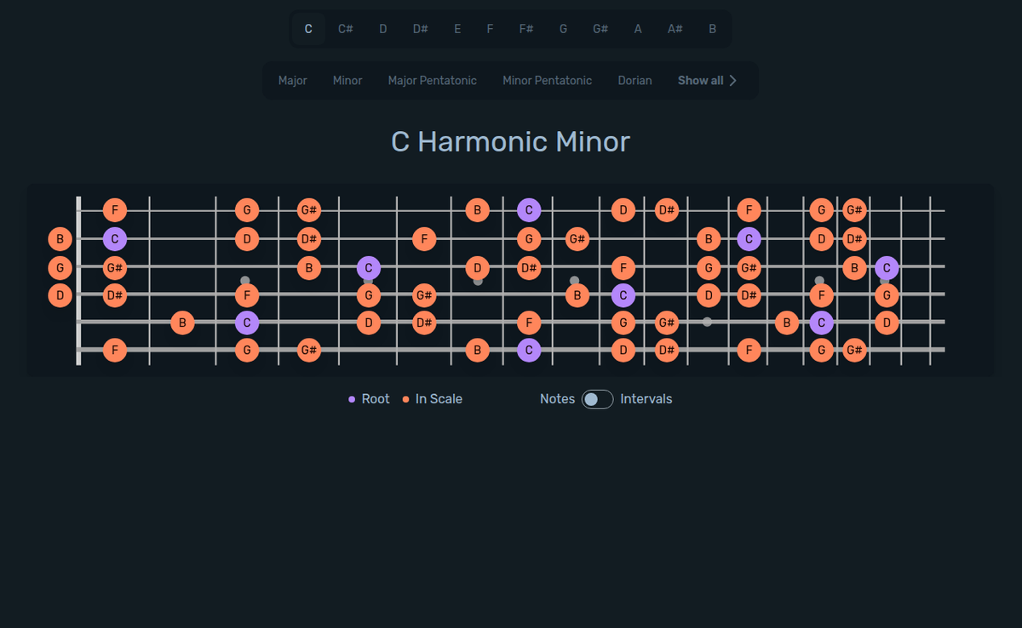The image size is (1022, 628).
Task: Click the open-string G label left of the nut
Action: click(60, 267)
